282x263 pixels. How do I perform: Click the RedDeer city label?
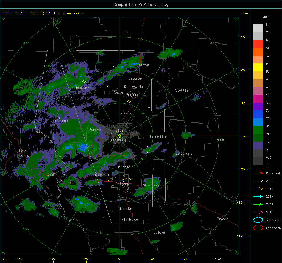(x=133, y=95)
